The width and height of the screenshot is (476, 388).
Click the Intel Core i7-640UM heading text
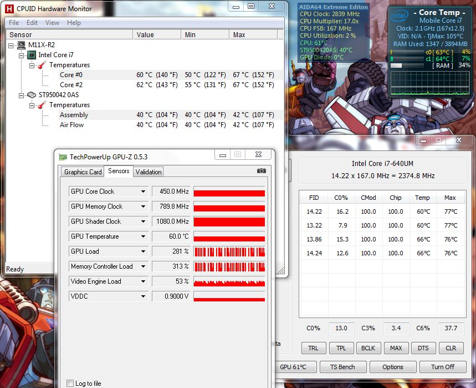382,164
